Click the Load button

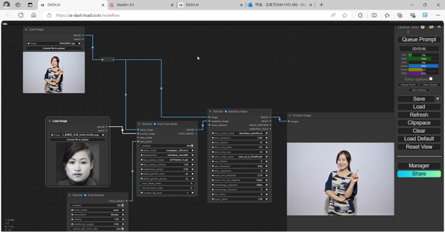419,107
